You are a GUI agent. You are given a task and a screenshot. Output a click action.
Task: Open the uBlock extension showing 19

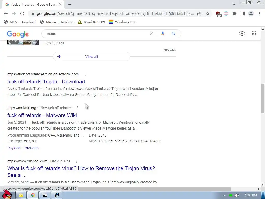click(218, 14)
